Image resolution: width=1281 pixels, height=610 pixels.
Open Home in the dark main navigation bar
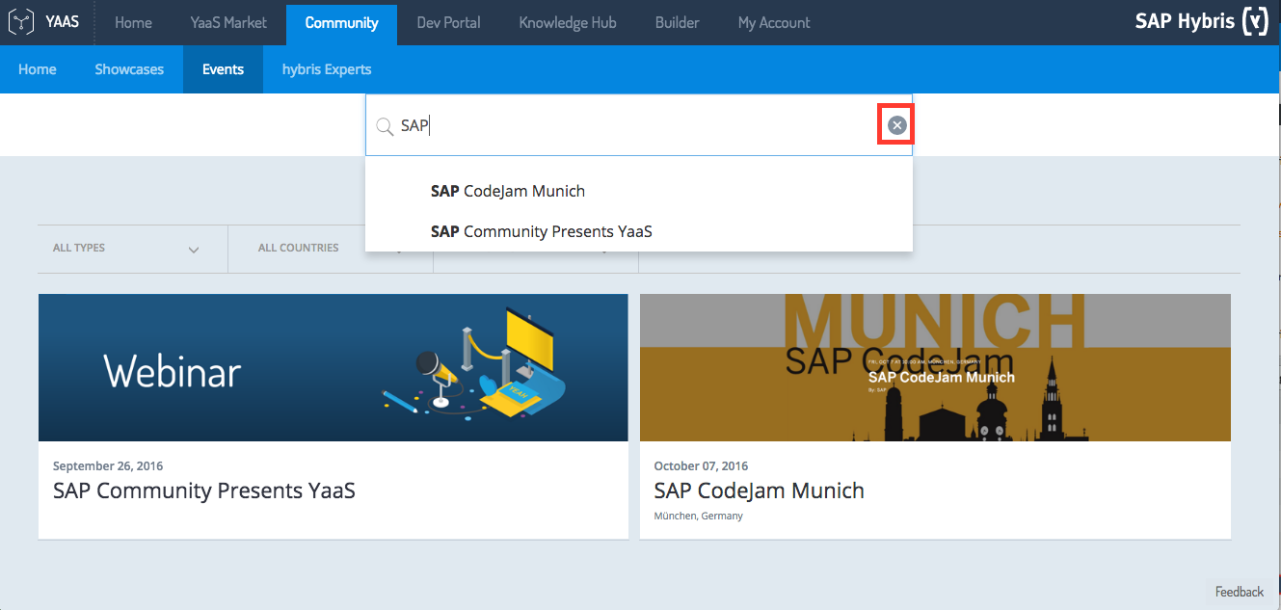133,22
